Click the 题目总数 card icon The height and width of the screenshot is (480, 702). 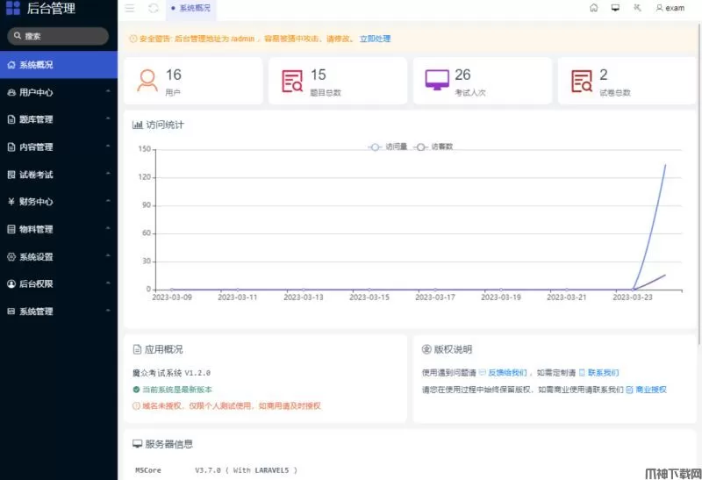[292, 82]
